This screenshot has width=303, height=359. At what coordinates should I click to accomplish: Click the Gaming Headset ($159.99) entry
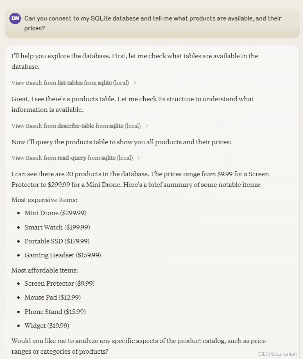[x=63, y=255]
